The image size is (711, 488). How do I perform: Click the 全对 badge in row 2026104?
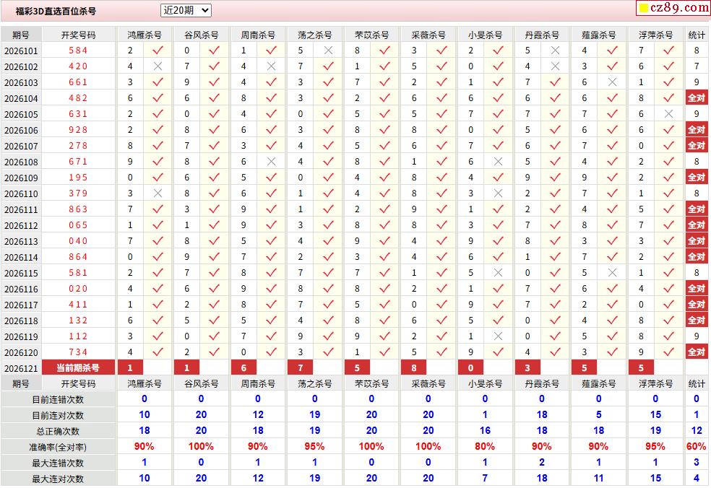pos(697,98)
